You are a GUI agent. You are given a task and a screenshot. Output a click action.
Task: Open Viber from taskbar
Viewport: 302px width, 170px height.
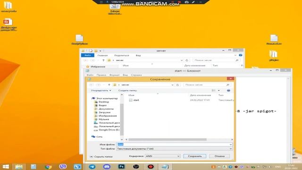coord(63,167)
